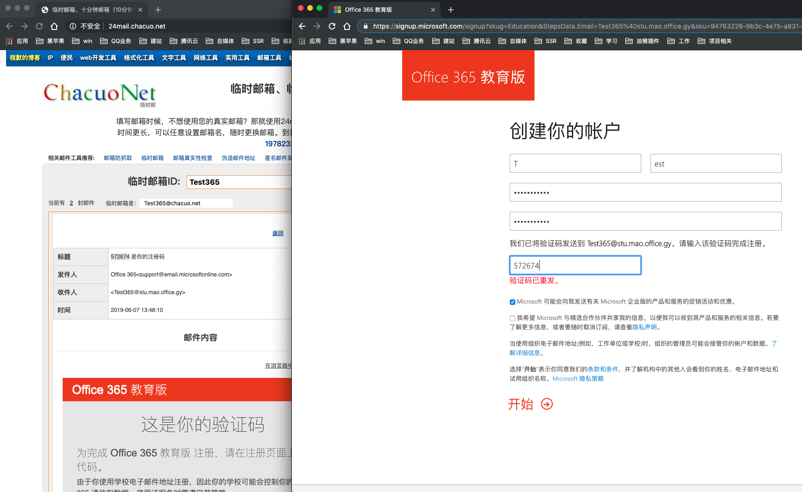
Task: Click 临时邮箱 related tool link
Action: click(x=152, y=158)
